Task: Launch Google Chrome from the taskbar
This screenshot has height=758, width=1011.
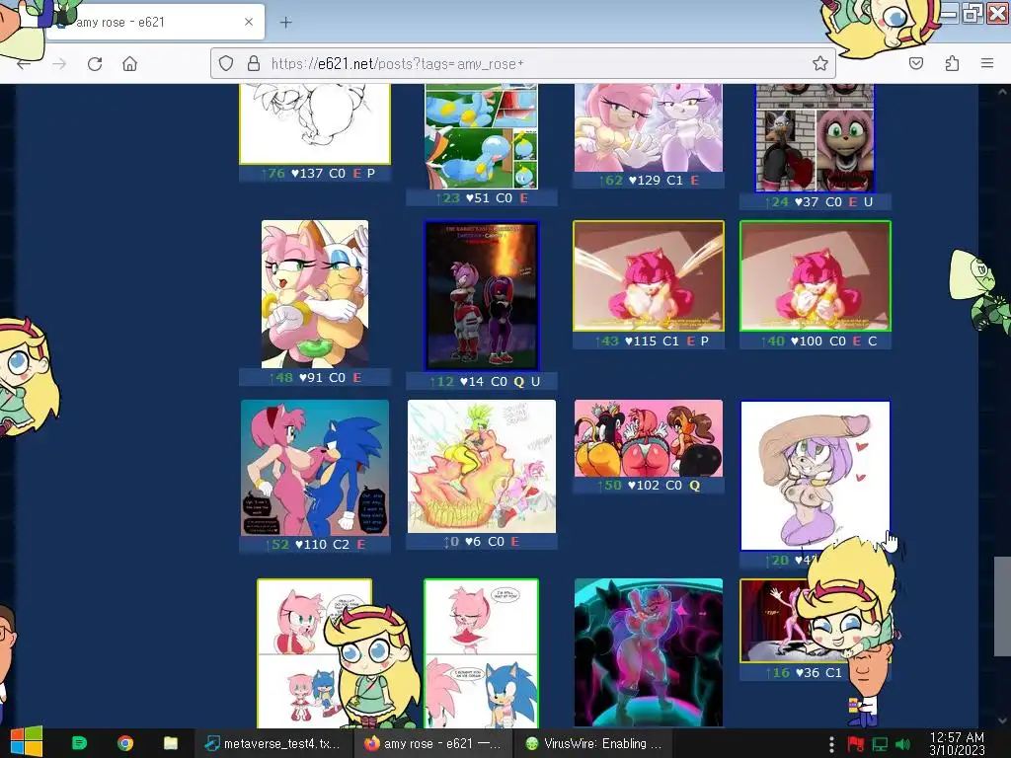Action: click(125, 743)
